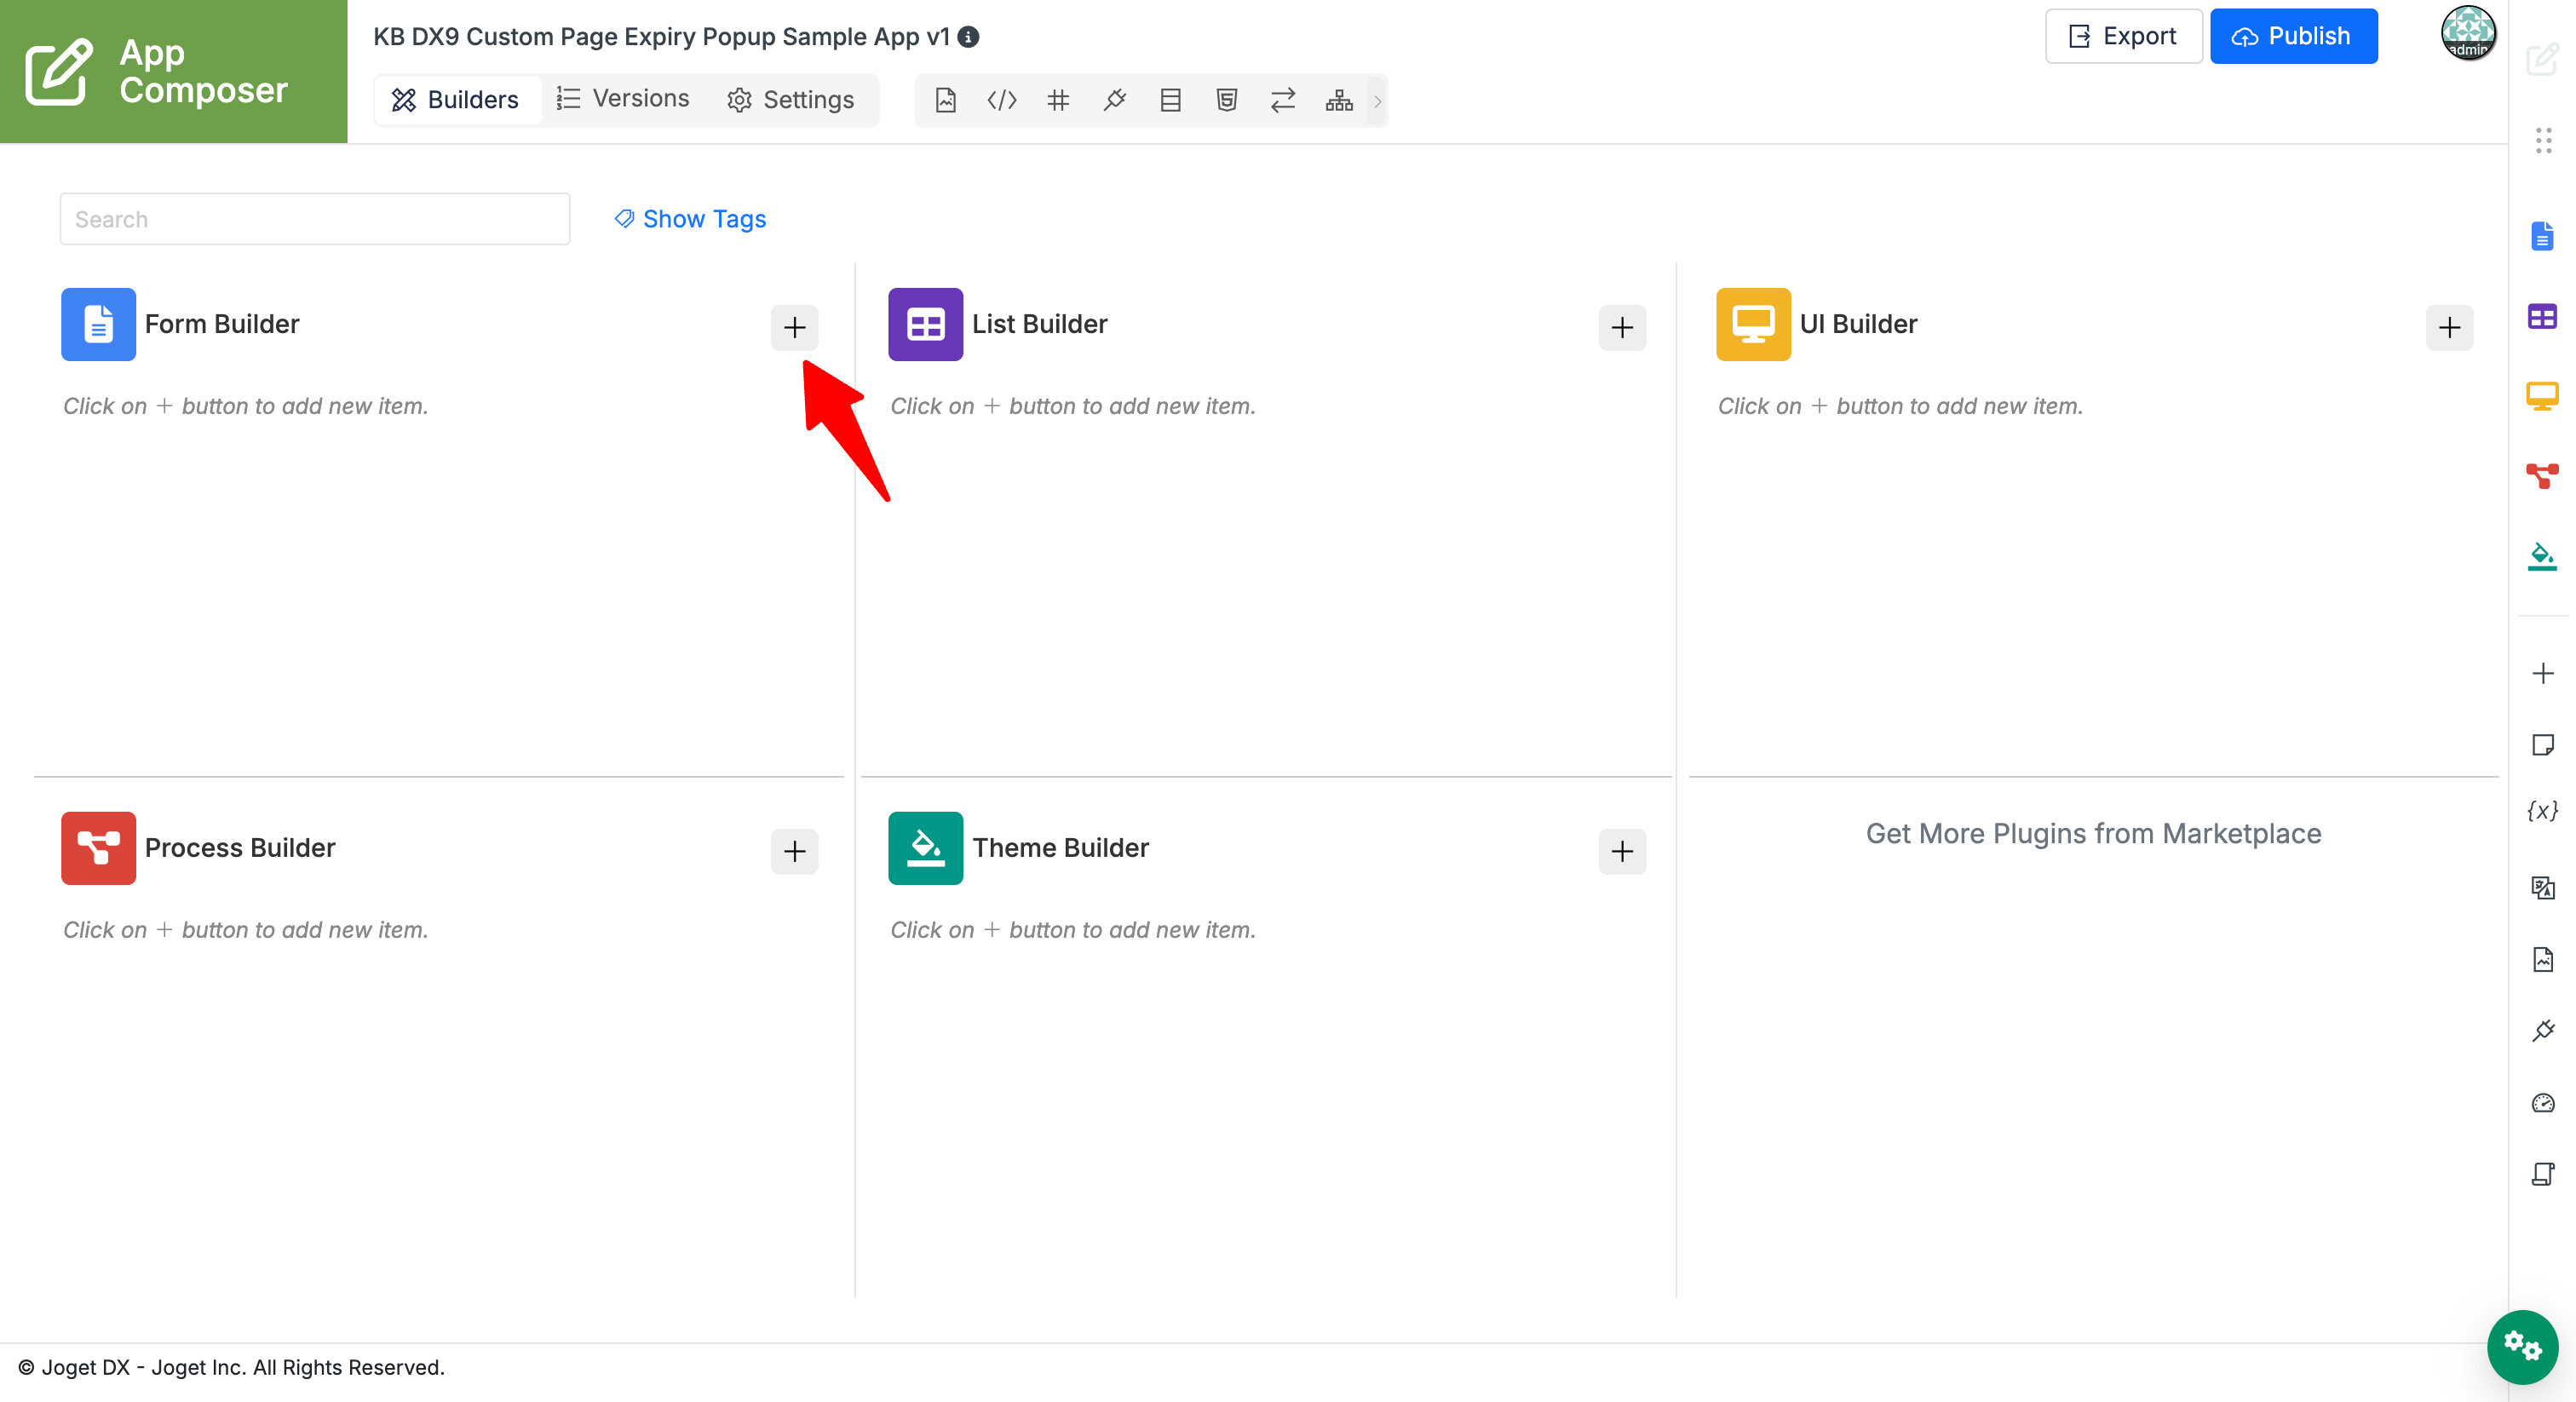Click the sitemap hierarchy toolbar icon
This screenshot has height=1402, width=2576.
[x=1339, y=100]
